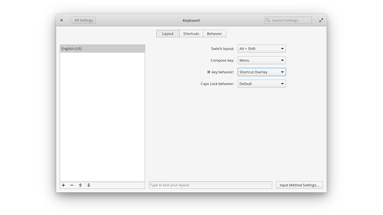Click the add keyboard layout plus icon

(63, 185)
